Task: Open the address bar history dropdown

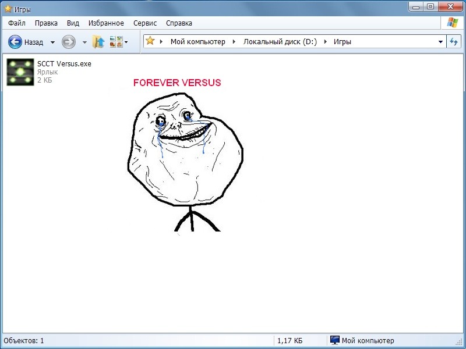Action: click(441, 42)
